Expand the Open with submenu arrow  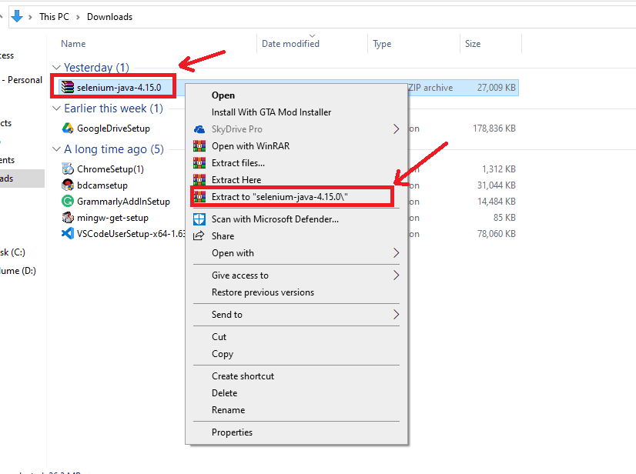pyautogui.click(x=397, y=253)
